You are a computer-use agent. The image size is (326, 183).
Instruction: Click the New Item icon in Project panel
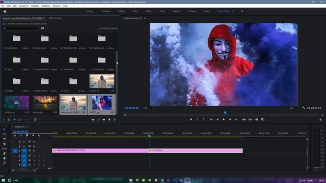tap(109, 120)
